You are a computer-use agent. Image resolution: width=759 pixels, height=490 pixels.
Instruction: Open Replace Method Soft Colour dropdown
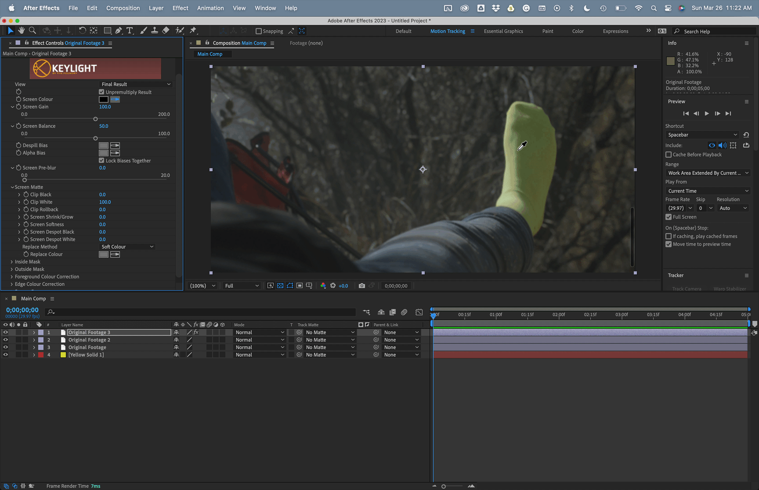(x=127, y=247)
